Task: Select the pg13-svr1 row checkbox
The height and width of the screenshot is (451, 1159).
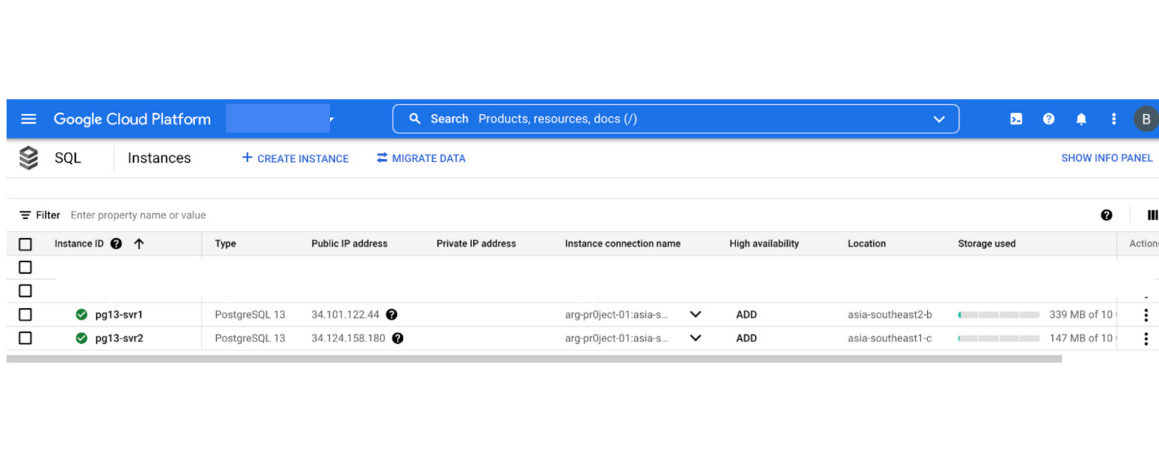Action: 25,314
